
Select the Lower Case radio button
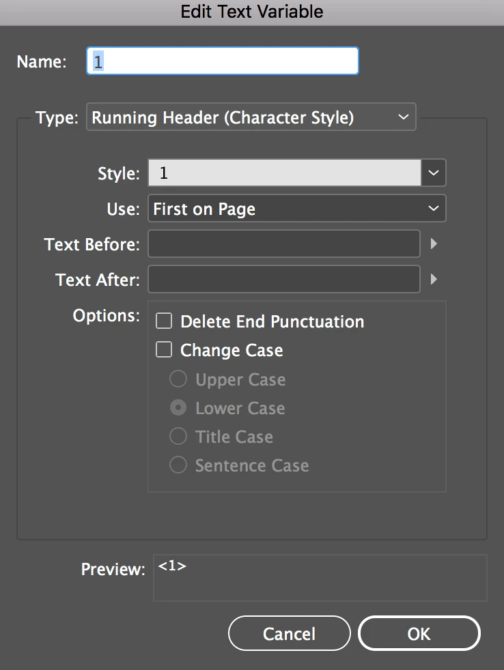tap(178, 408)
